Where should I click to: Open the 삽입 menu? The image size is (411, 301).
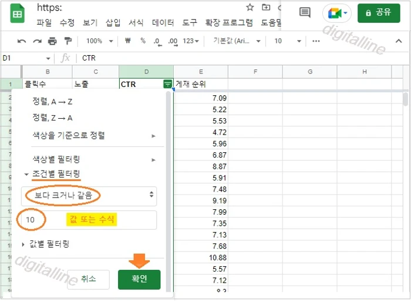pyautogui.click(x=113, y=23)
